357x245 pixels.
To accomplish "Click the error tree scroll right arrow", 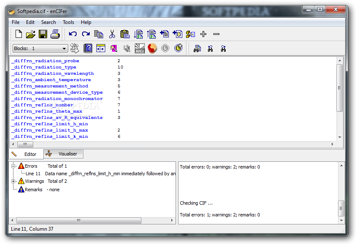I will (172, 221).
